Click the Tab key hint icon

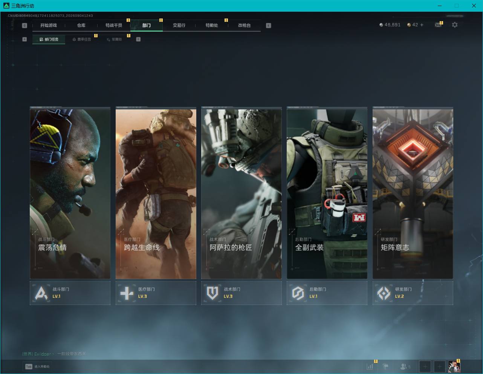tap(29, 366)
